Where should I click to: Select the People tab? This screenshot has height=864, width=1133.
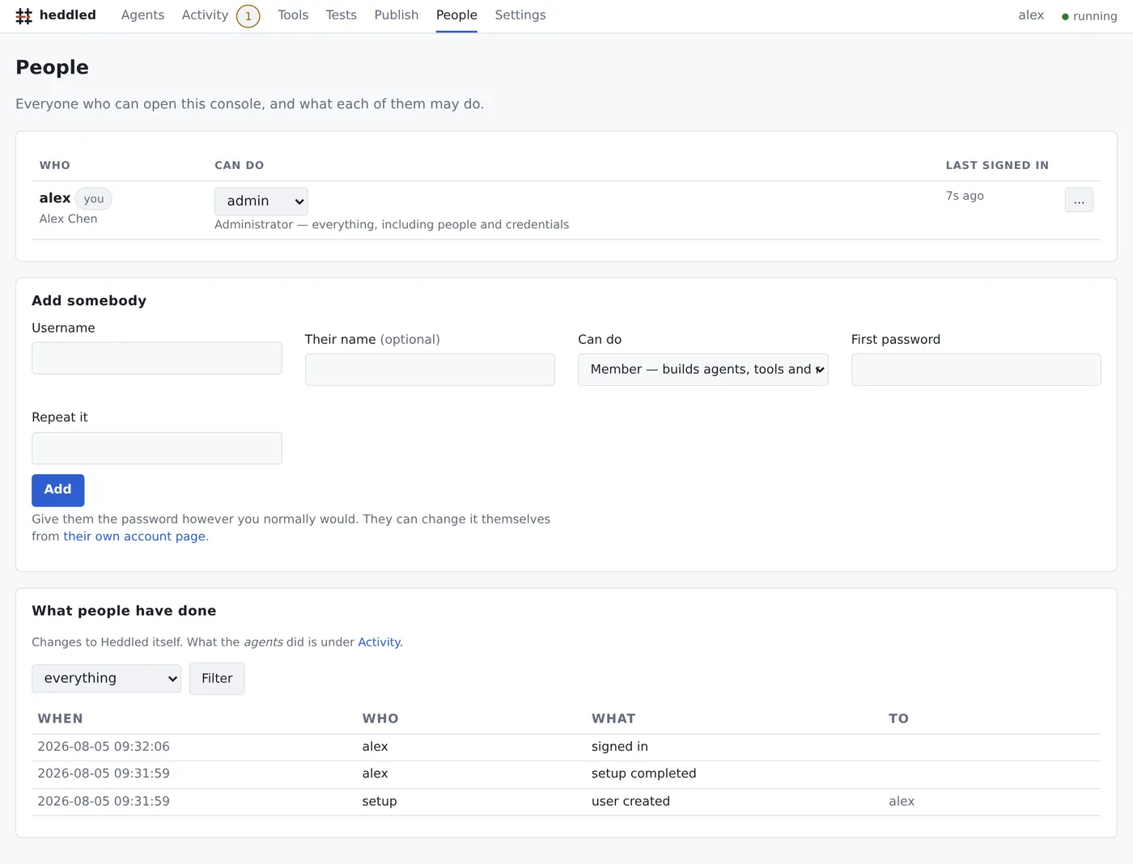[x=456, y=15]
